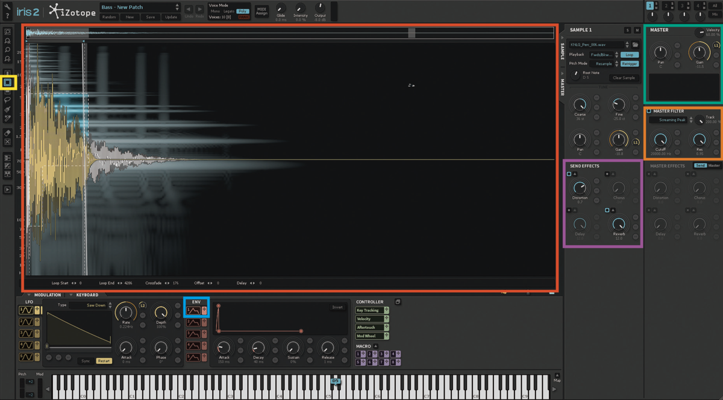The height and width of the screenshot is (400, 723).
Task: Toggle the Loop playback button
Action: click(x=629, y=54)
